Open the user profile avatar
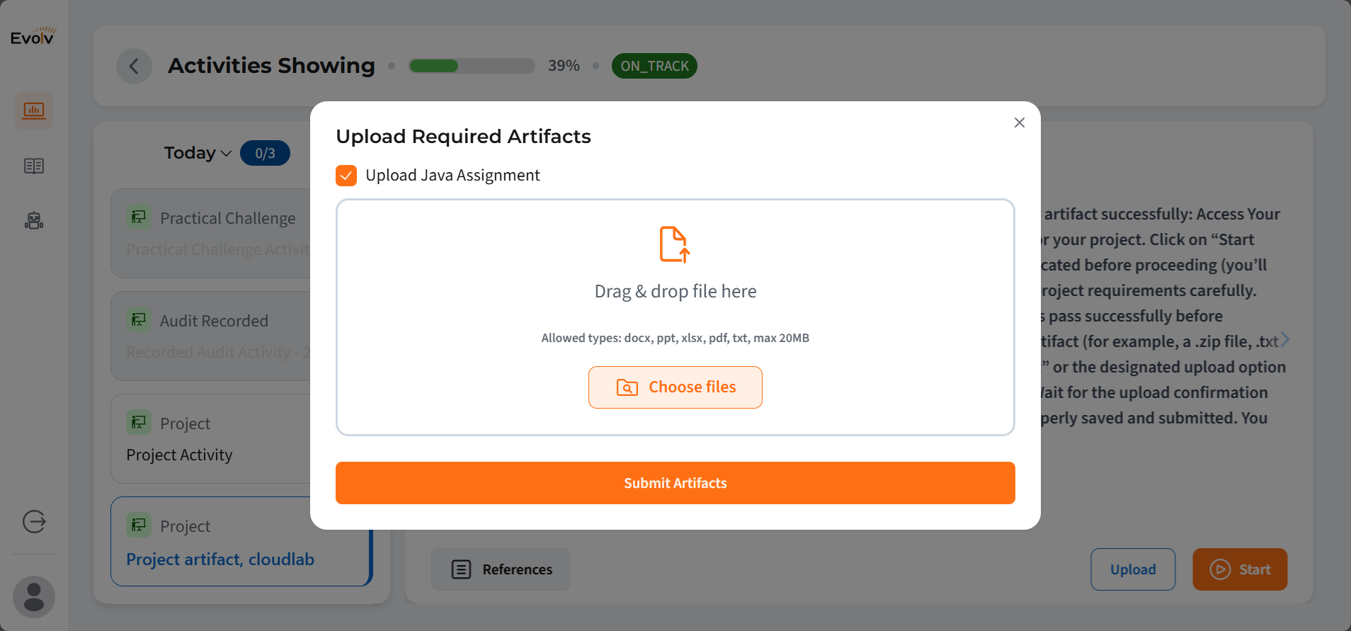The width and height of the screenshot is (1351, 631). click(x=34, y=597)
